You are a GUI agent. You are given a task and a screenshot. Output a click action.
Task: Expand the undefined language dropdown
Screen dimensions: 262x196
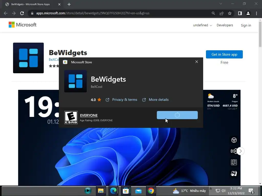click(202, 25)
